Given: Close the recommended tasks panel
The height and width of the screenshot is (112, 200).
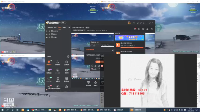Looking at the screenshot, I should pyautogui.click(x=143, y=33).
